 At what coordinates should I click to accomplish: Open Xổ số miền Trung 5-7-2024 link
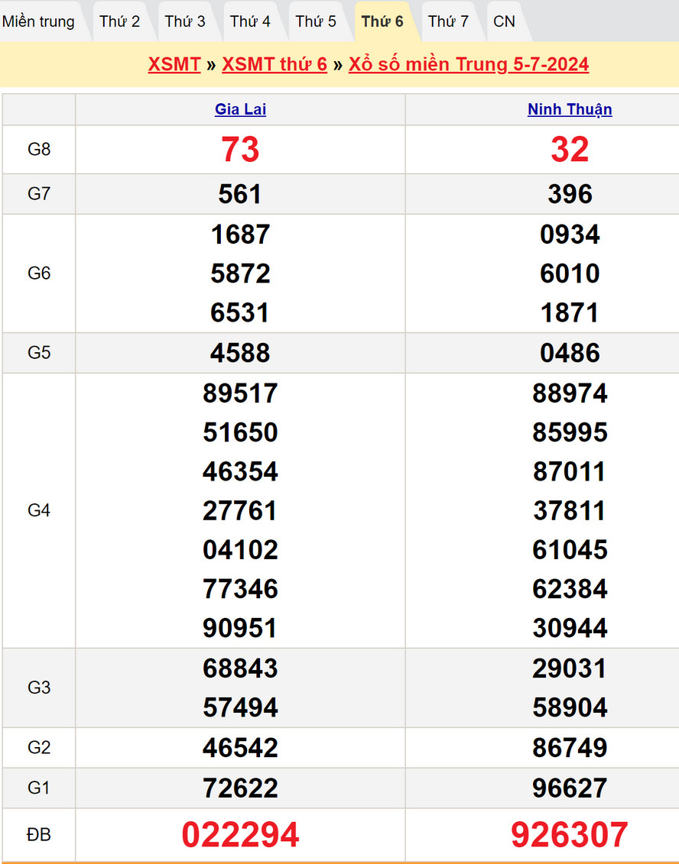[469, 64]
